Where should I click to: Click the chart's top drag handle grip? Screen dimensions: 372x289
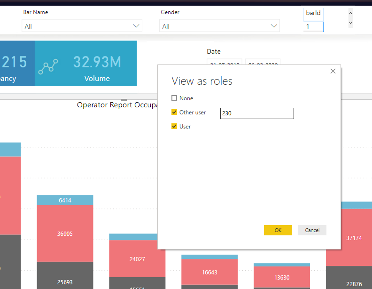pos(124,100)
